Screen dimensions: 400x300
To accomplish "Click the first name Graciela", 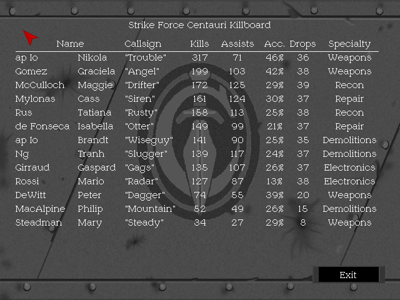I will point(96,71).
